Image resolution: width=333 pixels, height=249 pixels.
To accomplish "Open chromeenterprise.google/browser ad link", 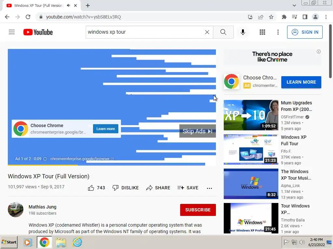I will 82,159.
